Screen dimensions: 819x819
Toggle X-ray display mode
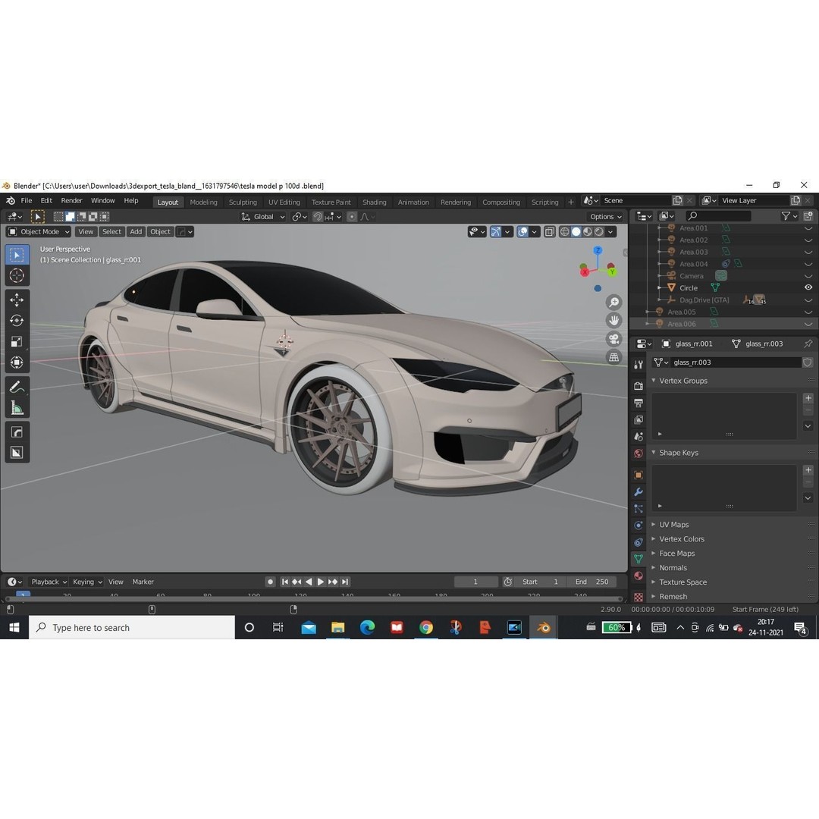[x=550, y=231]
